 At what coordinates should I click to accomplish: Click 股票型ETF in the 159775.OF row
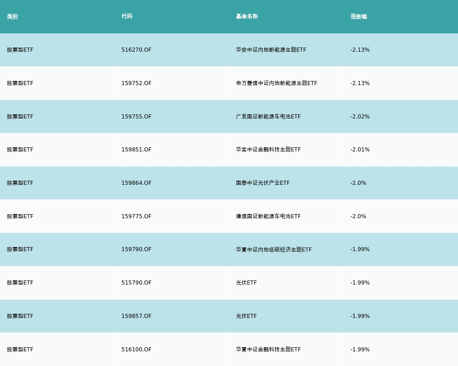[x=20, y=216]
